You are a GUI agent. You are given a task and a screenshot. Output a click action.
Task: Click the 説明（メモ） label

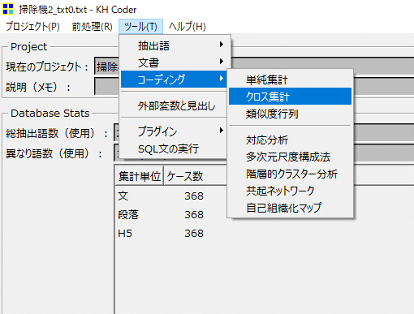(x=38, y=87)
